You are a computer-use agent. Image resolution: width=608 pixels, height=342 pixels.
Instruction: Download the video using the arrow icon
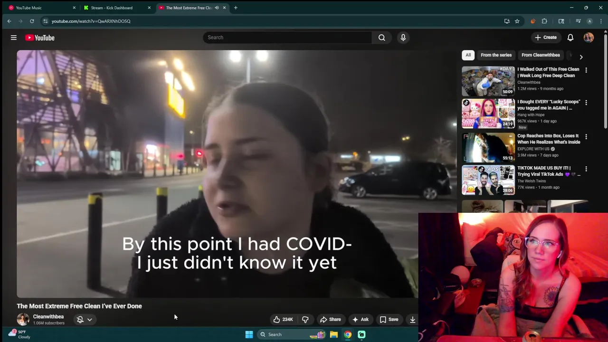tap(412, 319)
